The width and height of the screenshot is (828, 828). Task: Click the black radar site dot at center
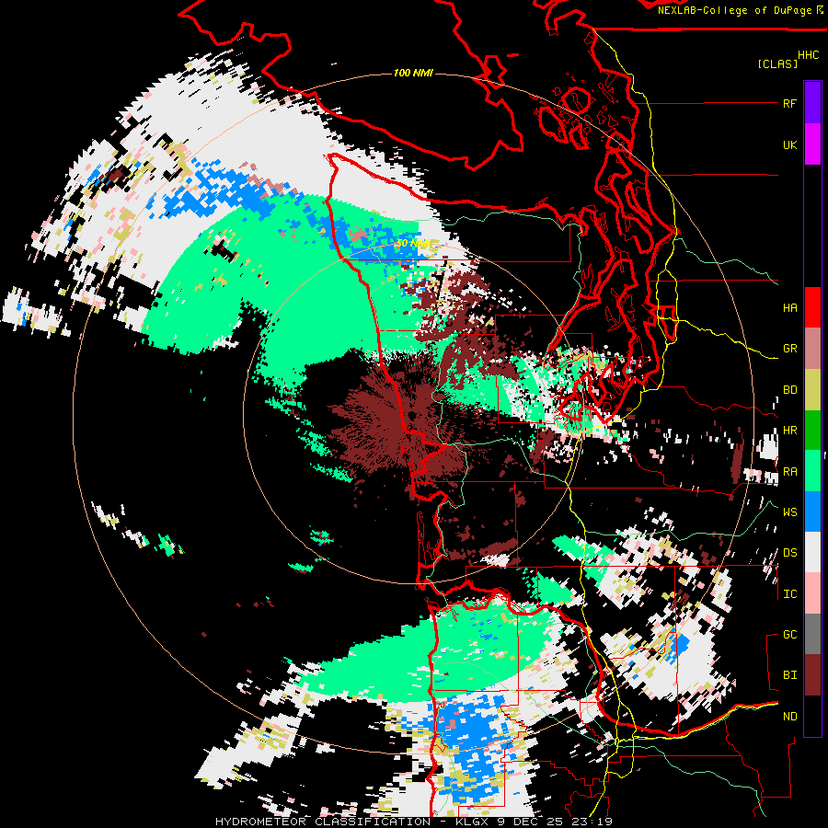click(x=411, y=416)
